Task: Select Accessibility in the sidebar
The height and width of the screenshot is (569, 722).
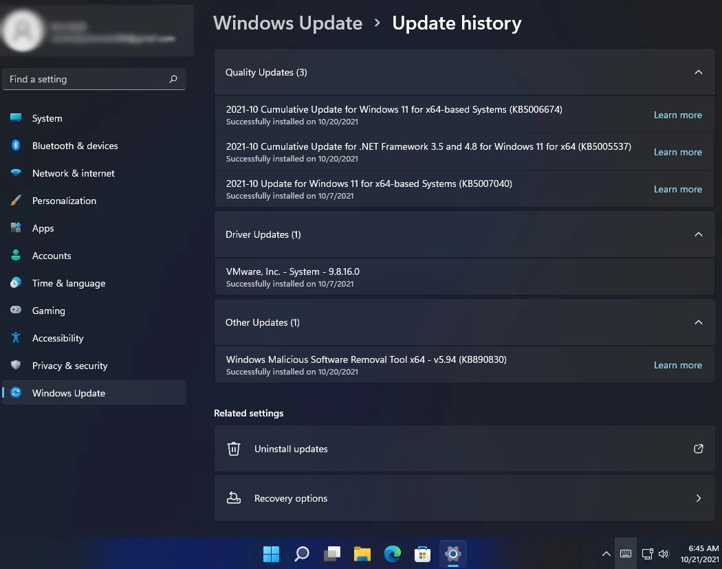Action: (x=94, y=338)
